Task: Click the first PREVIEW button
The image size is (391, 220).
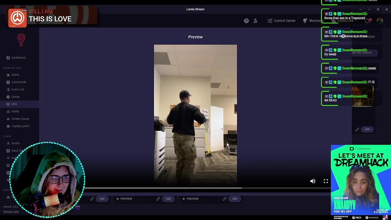Action: (x=124, y=199)
